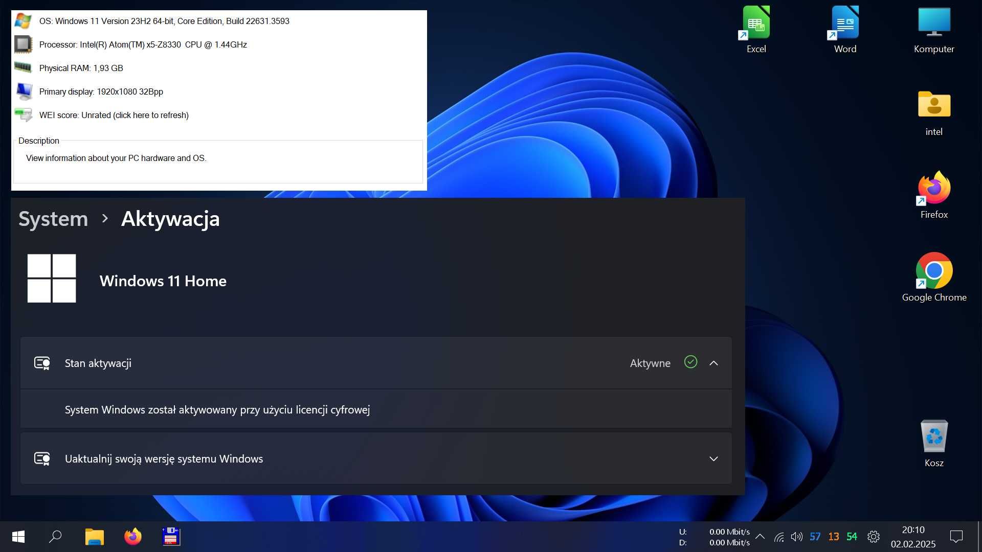Open the Excel desktop shortcut
The height and width of the screenshot is (552, 982).
(756, 30)
